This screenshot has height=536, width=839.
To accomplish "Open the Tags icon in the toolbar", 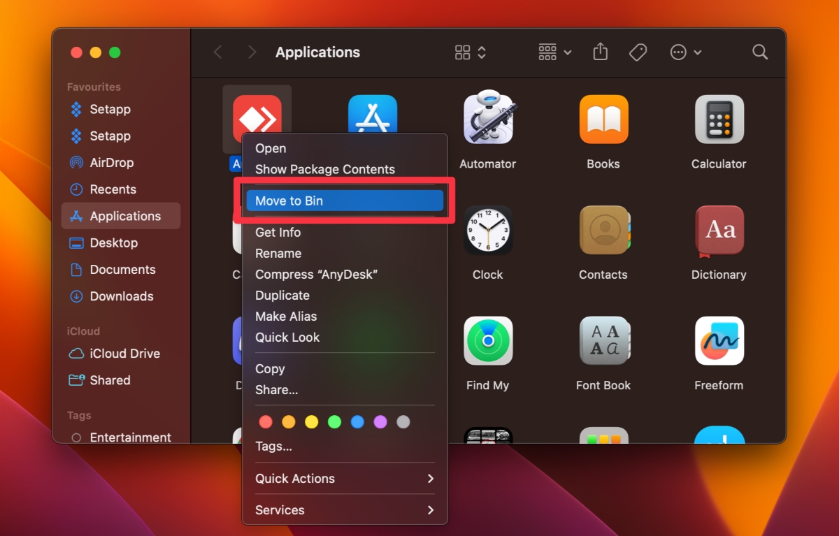I will 638,52.
